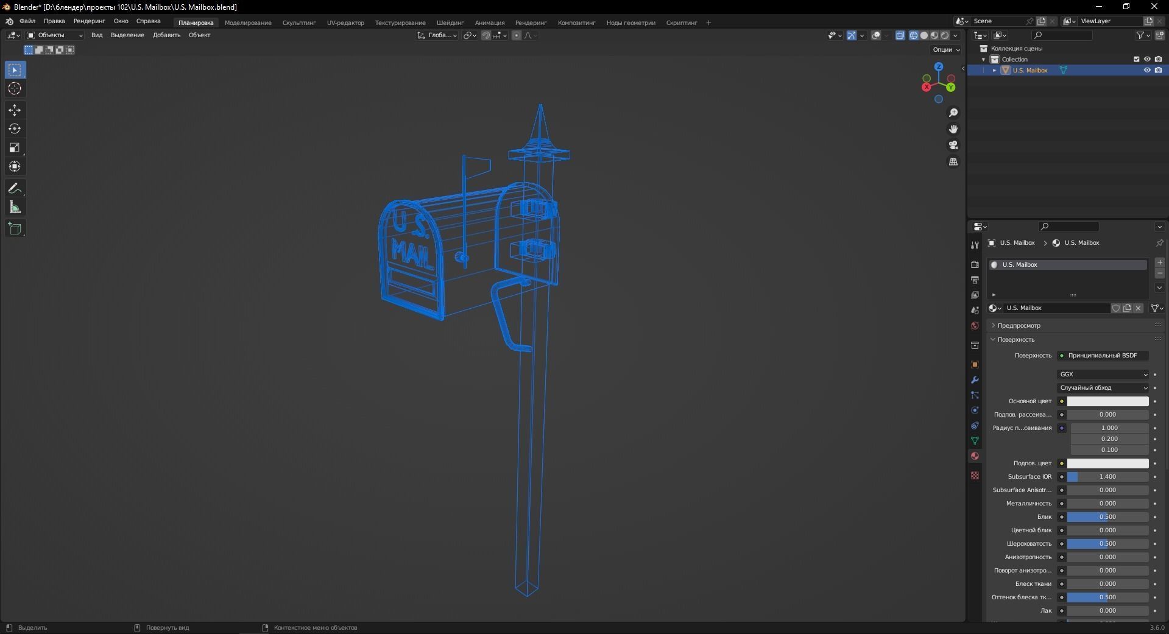Image resolution: width=1169 pixels, height=634 pixels.
Task: Toggle the gizmo display button
Action: point(852,35)
